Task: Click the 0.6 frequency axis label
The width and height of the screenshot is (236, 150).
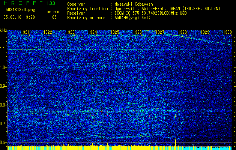Action: point(3,142)
